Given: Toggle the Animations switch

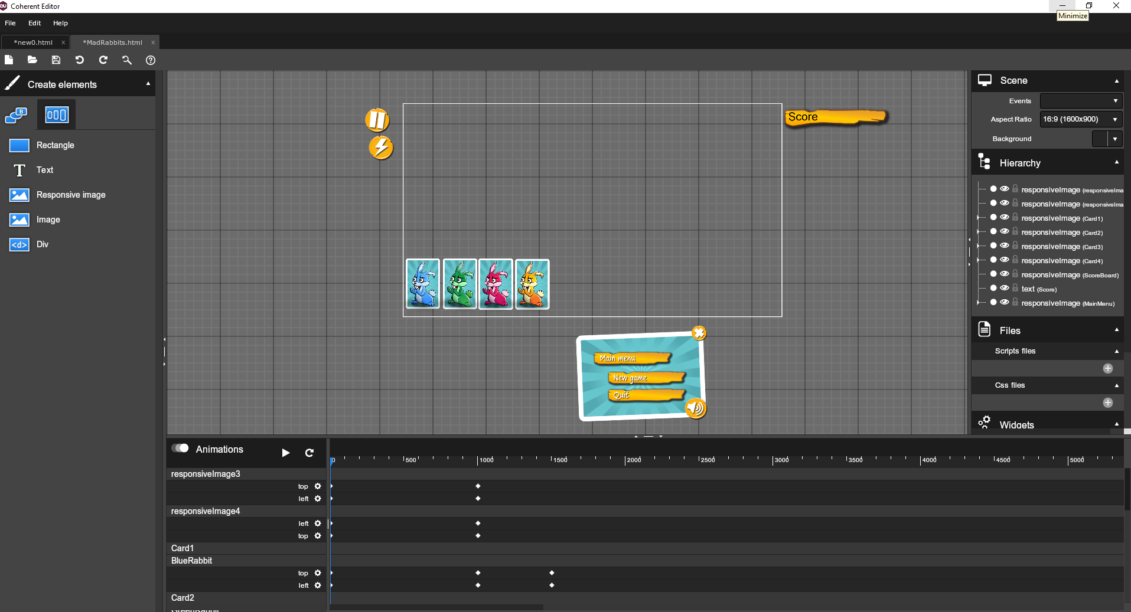Looking at the screenshot, I should [180, 449].
